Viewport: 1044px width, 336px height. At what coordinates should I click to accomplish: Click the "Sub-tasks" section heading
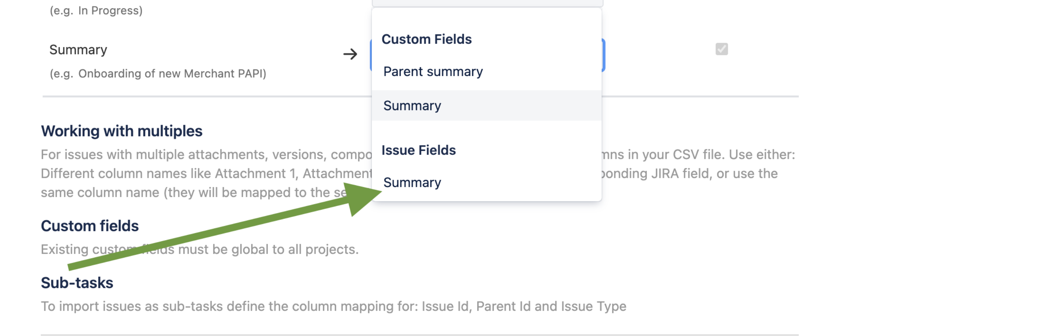77,283
